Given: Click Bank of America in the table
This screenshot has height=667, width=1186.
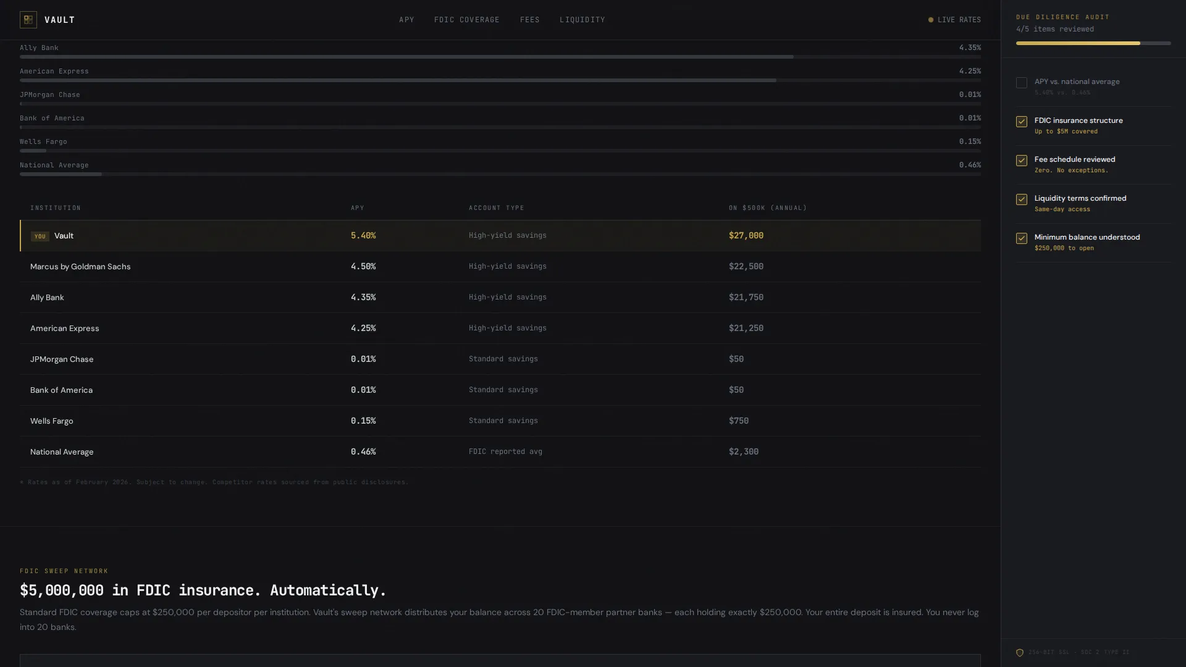Looking at the screenshot, I should (61, 390).
